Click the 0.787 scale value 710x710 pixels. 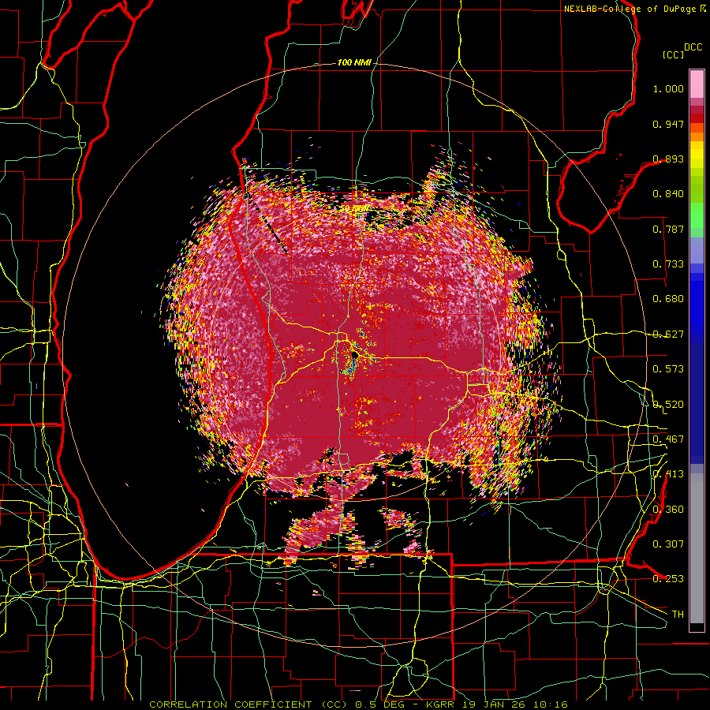[x=668, y=229]
